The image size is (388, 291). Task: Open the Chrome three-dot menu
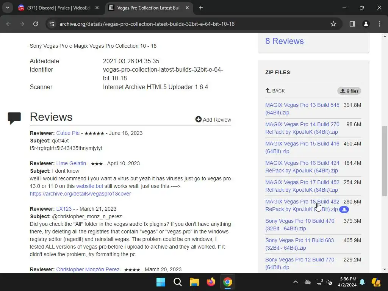[380, 24]
